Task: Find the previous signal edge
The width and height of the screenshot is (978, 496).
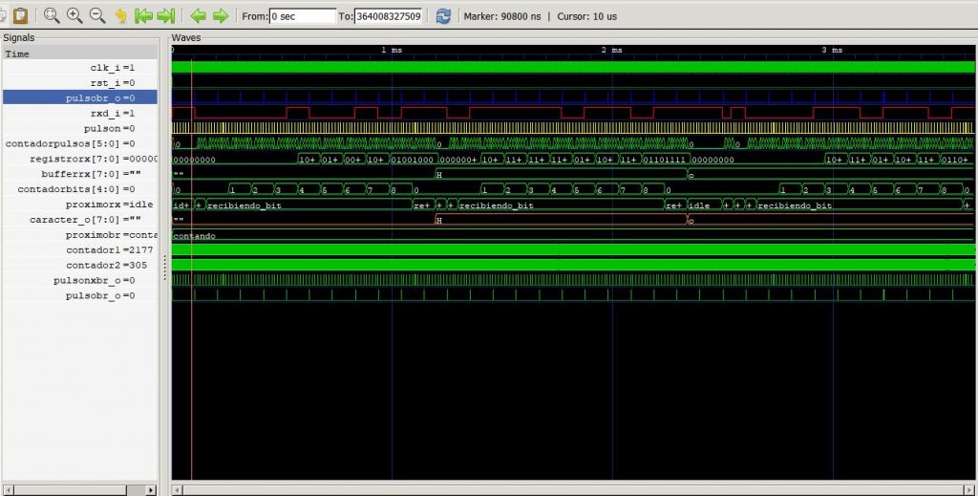Action: [198, 16]
